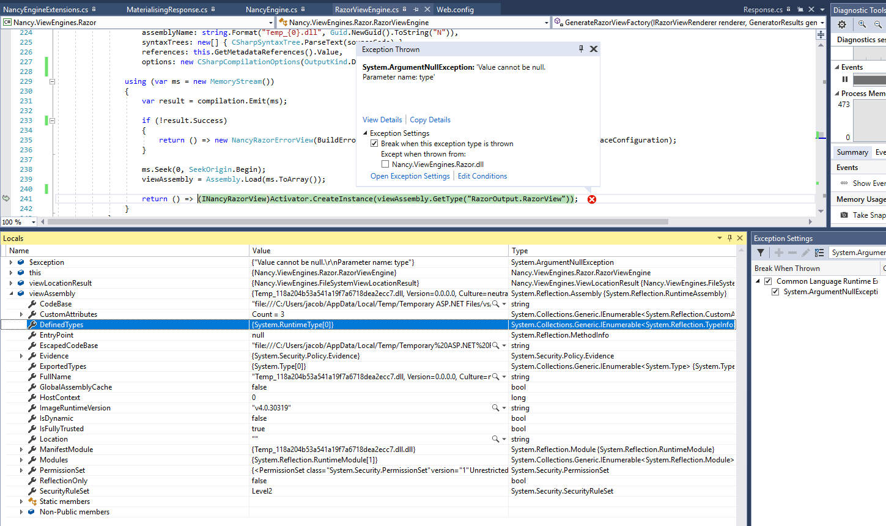Open the RazorViewEngine class navigation dropdown
The height and width of the screenshot is (526, 886).
pyautogui.click(x=546, y=23)
